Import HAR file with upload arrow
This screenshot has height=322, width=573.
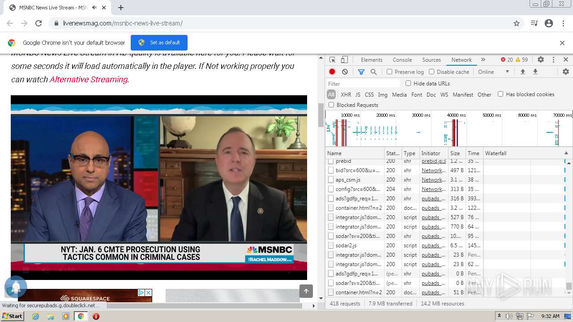[x=522, y=72]
